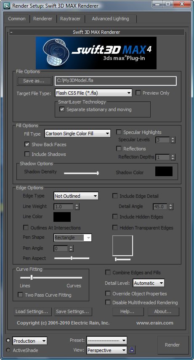The height and width of the screenshot is (360, 194).
Task: Enable Hidden Transparent Edges checkbox
Action: (x=115, y=227)
